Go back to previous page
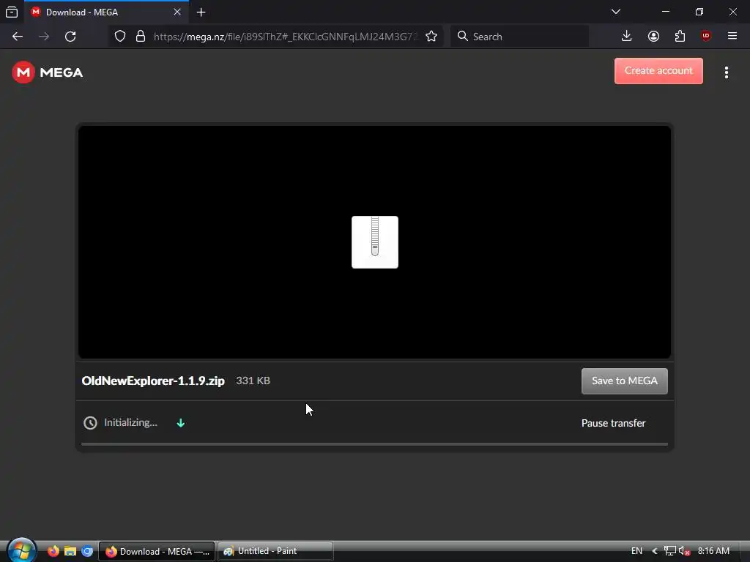 (x=18, y=37)
